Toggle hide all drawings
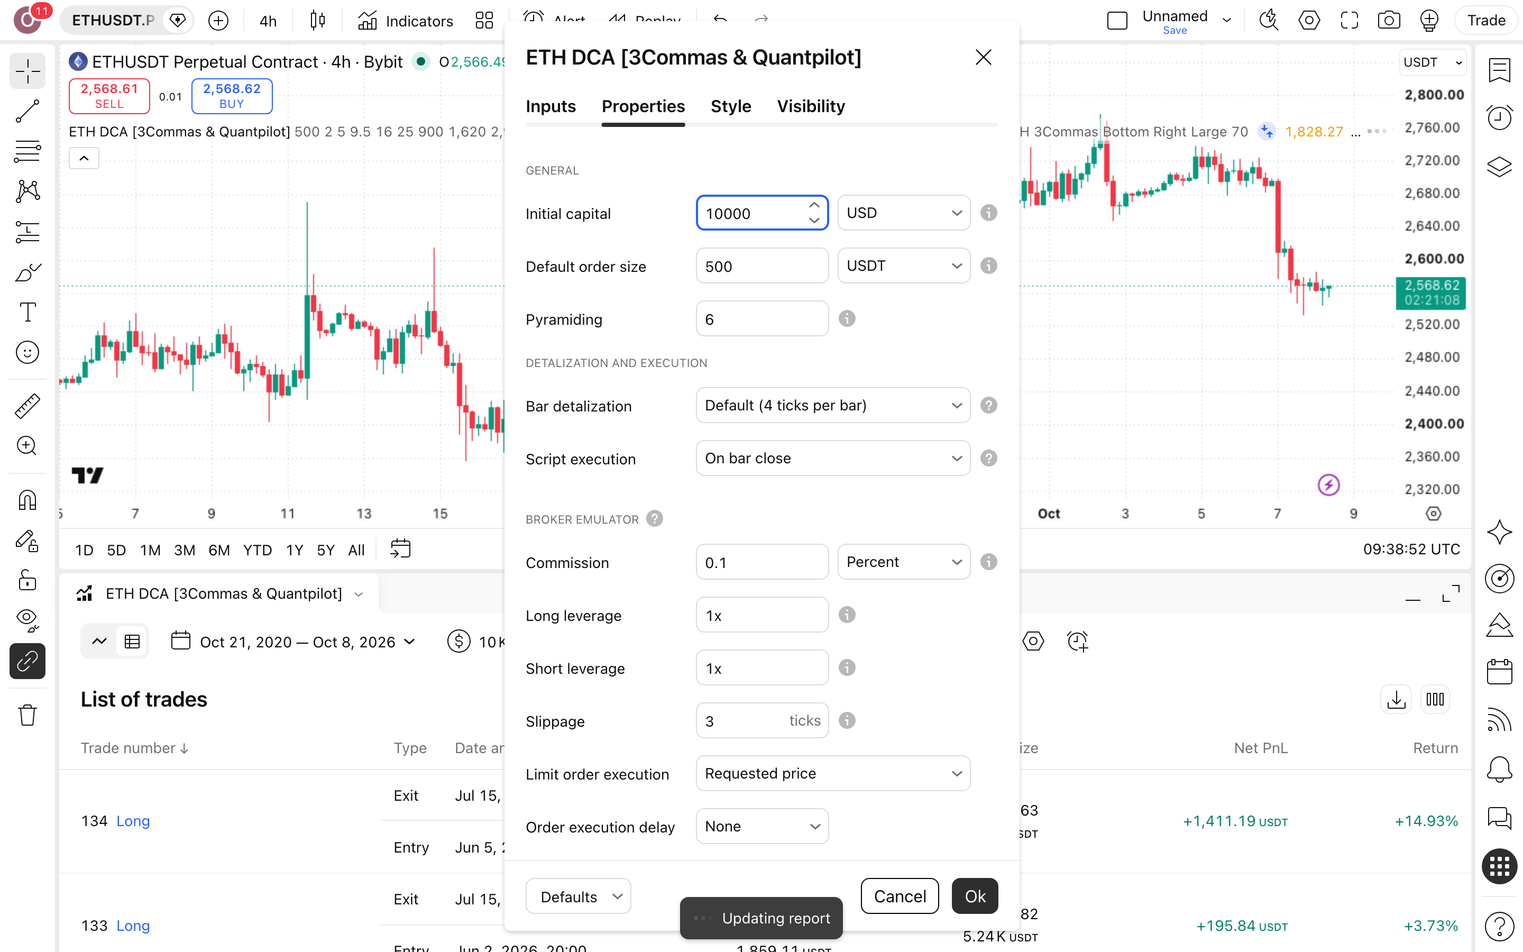The width and height of the screenshot is (1523, 952). [x=27, y=620]
